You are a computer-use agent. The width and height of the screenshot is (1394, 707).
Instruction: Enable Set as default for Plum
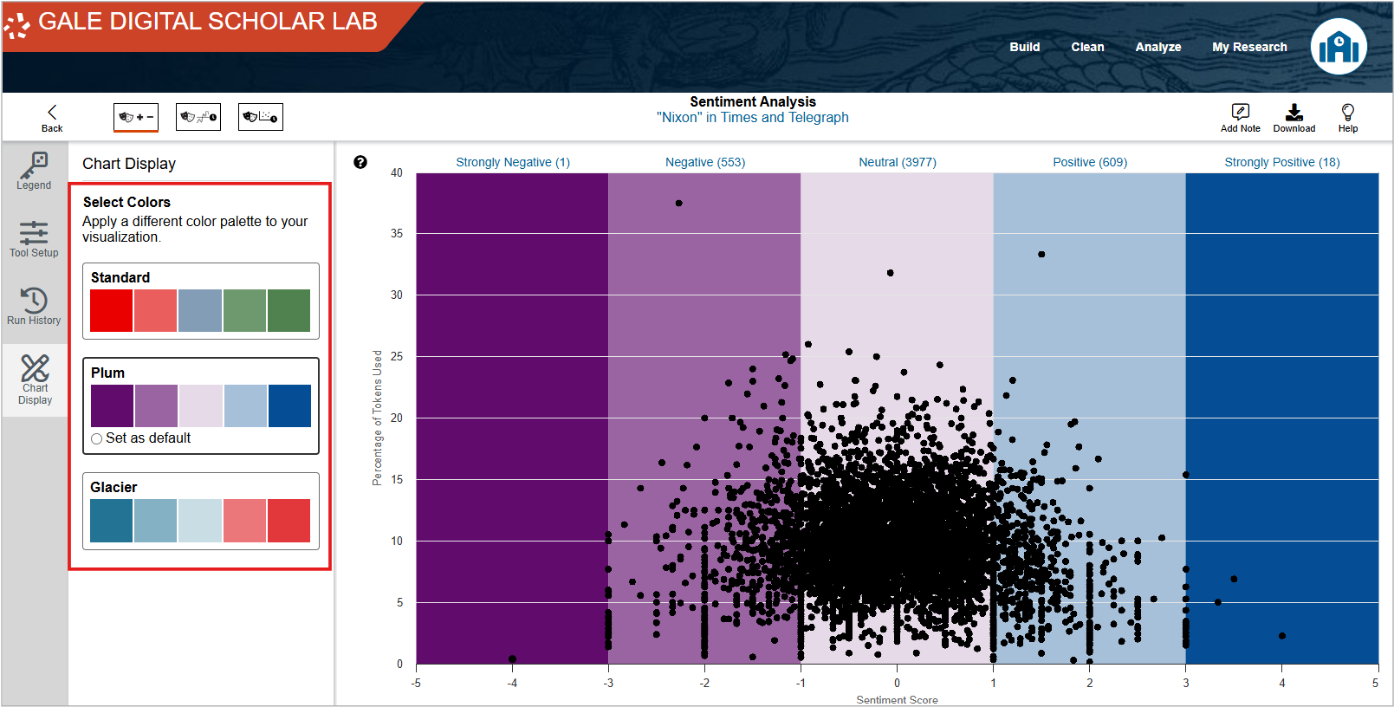[97, 438]
